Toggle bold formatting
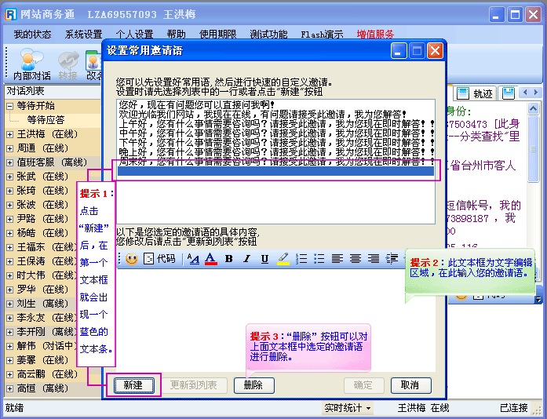547x419 pixels. click(229, 258)
